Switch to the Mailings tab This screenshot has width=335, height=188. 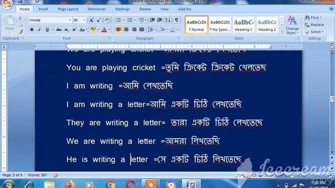pyautogui.click(x=122, y=9)
